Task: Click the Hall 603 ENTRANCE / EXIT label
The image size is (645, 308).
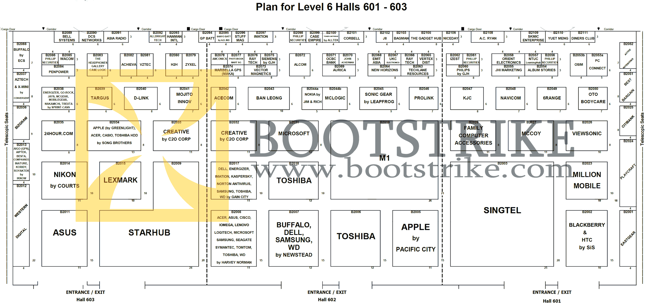Action: (85, 296)
